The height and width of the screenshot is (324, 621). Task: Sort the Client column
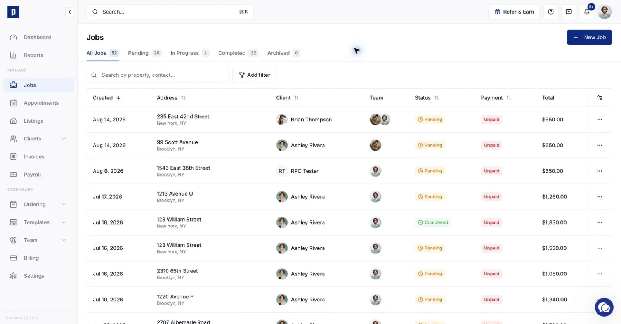click(287, 98)
